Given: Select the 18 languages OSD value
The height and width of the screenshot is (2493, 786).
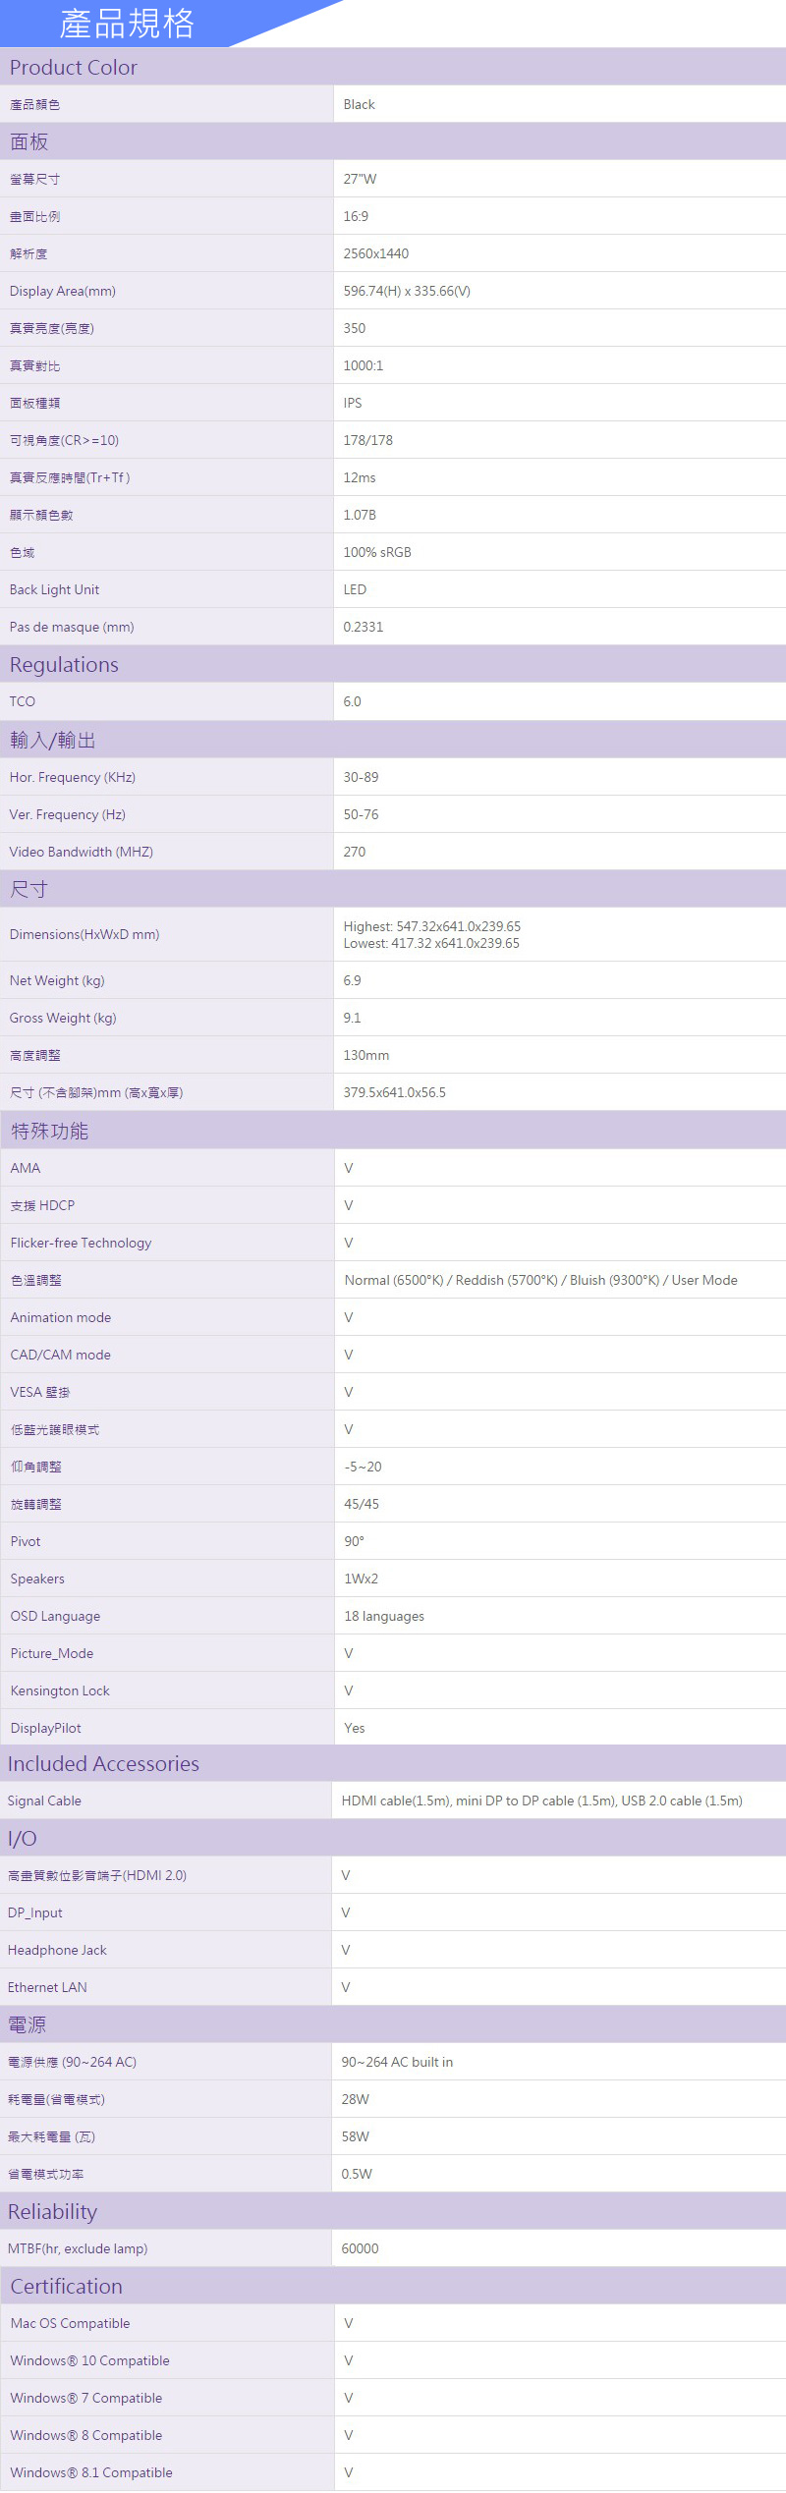Looking at the screenshot, I should (384, 1616).
